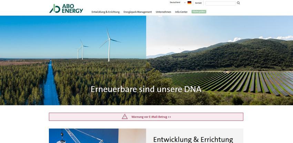Open the Entwicklung & Errichtung section heading
Image resolution: width=293 pixels, height=143 pixels.
coord(193,140)
